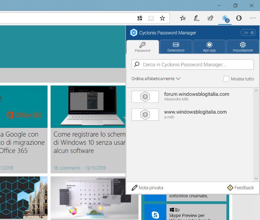Check the Mostra tutto checkbox
The width and height of the screenshot is (260, 220).
[x=226, y=79]
